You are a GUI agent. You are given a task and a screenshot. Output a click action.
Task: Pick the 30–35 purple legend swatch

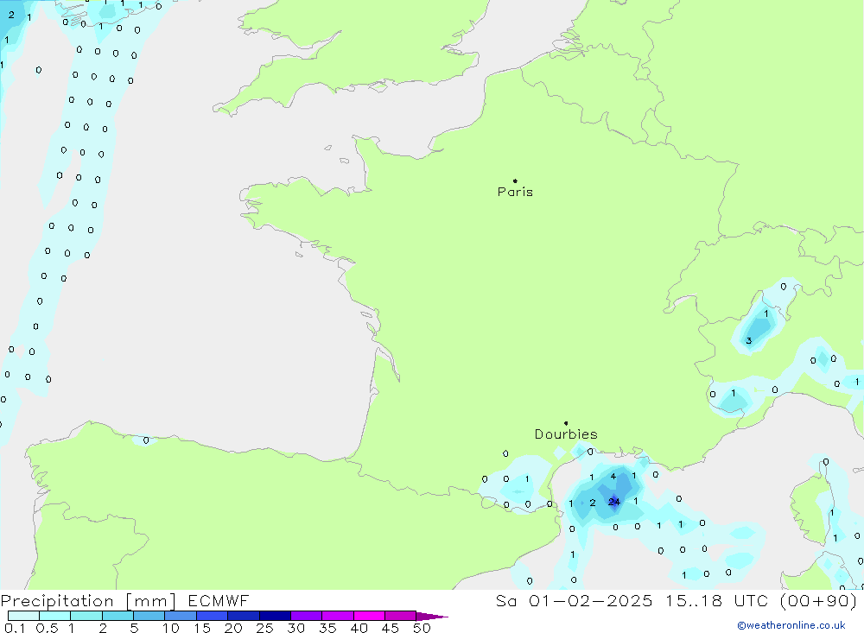point(306,616)
